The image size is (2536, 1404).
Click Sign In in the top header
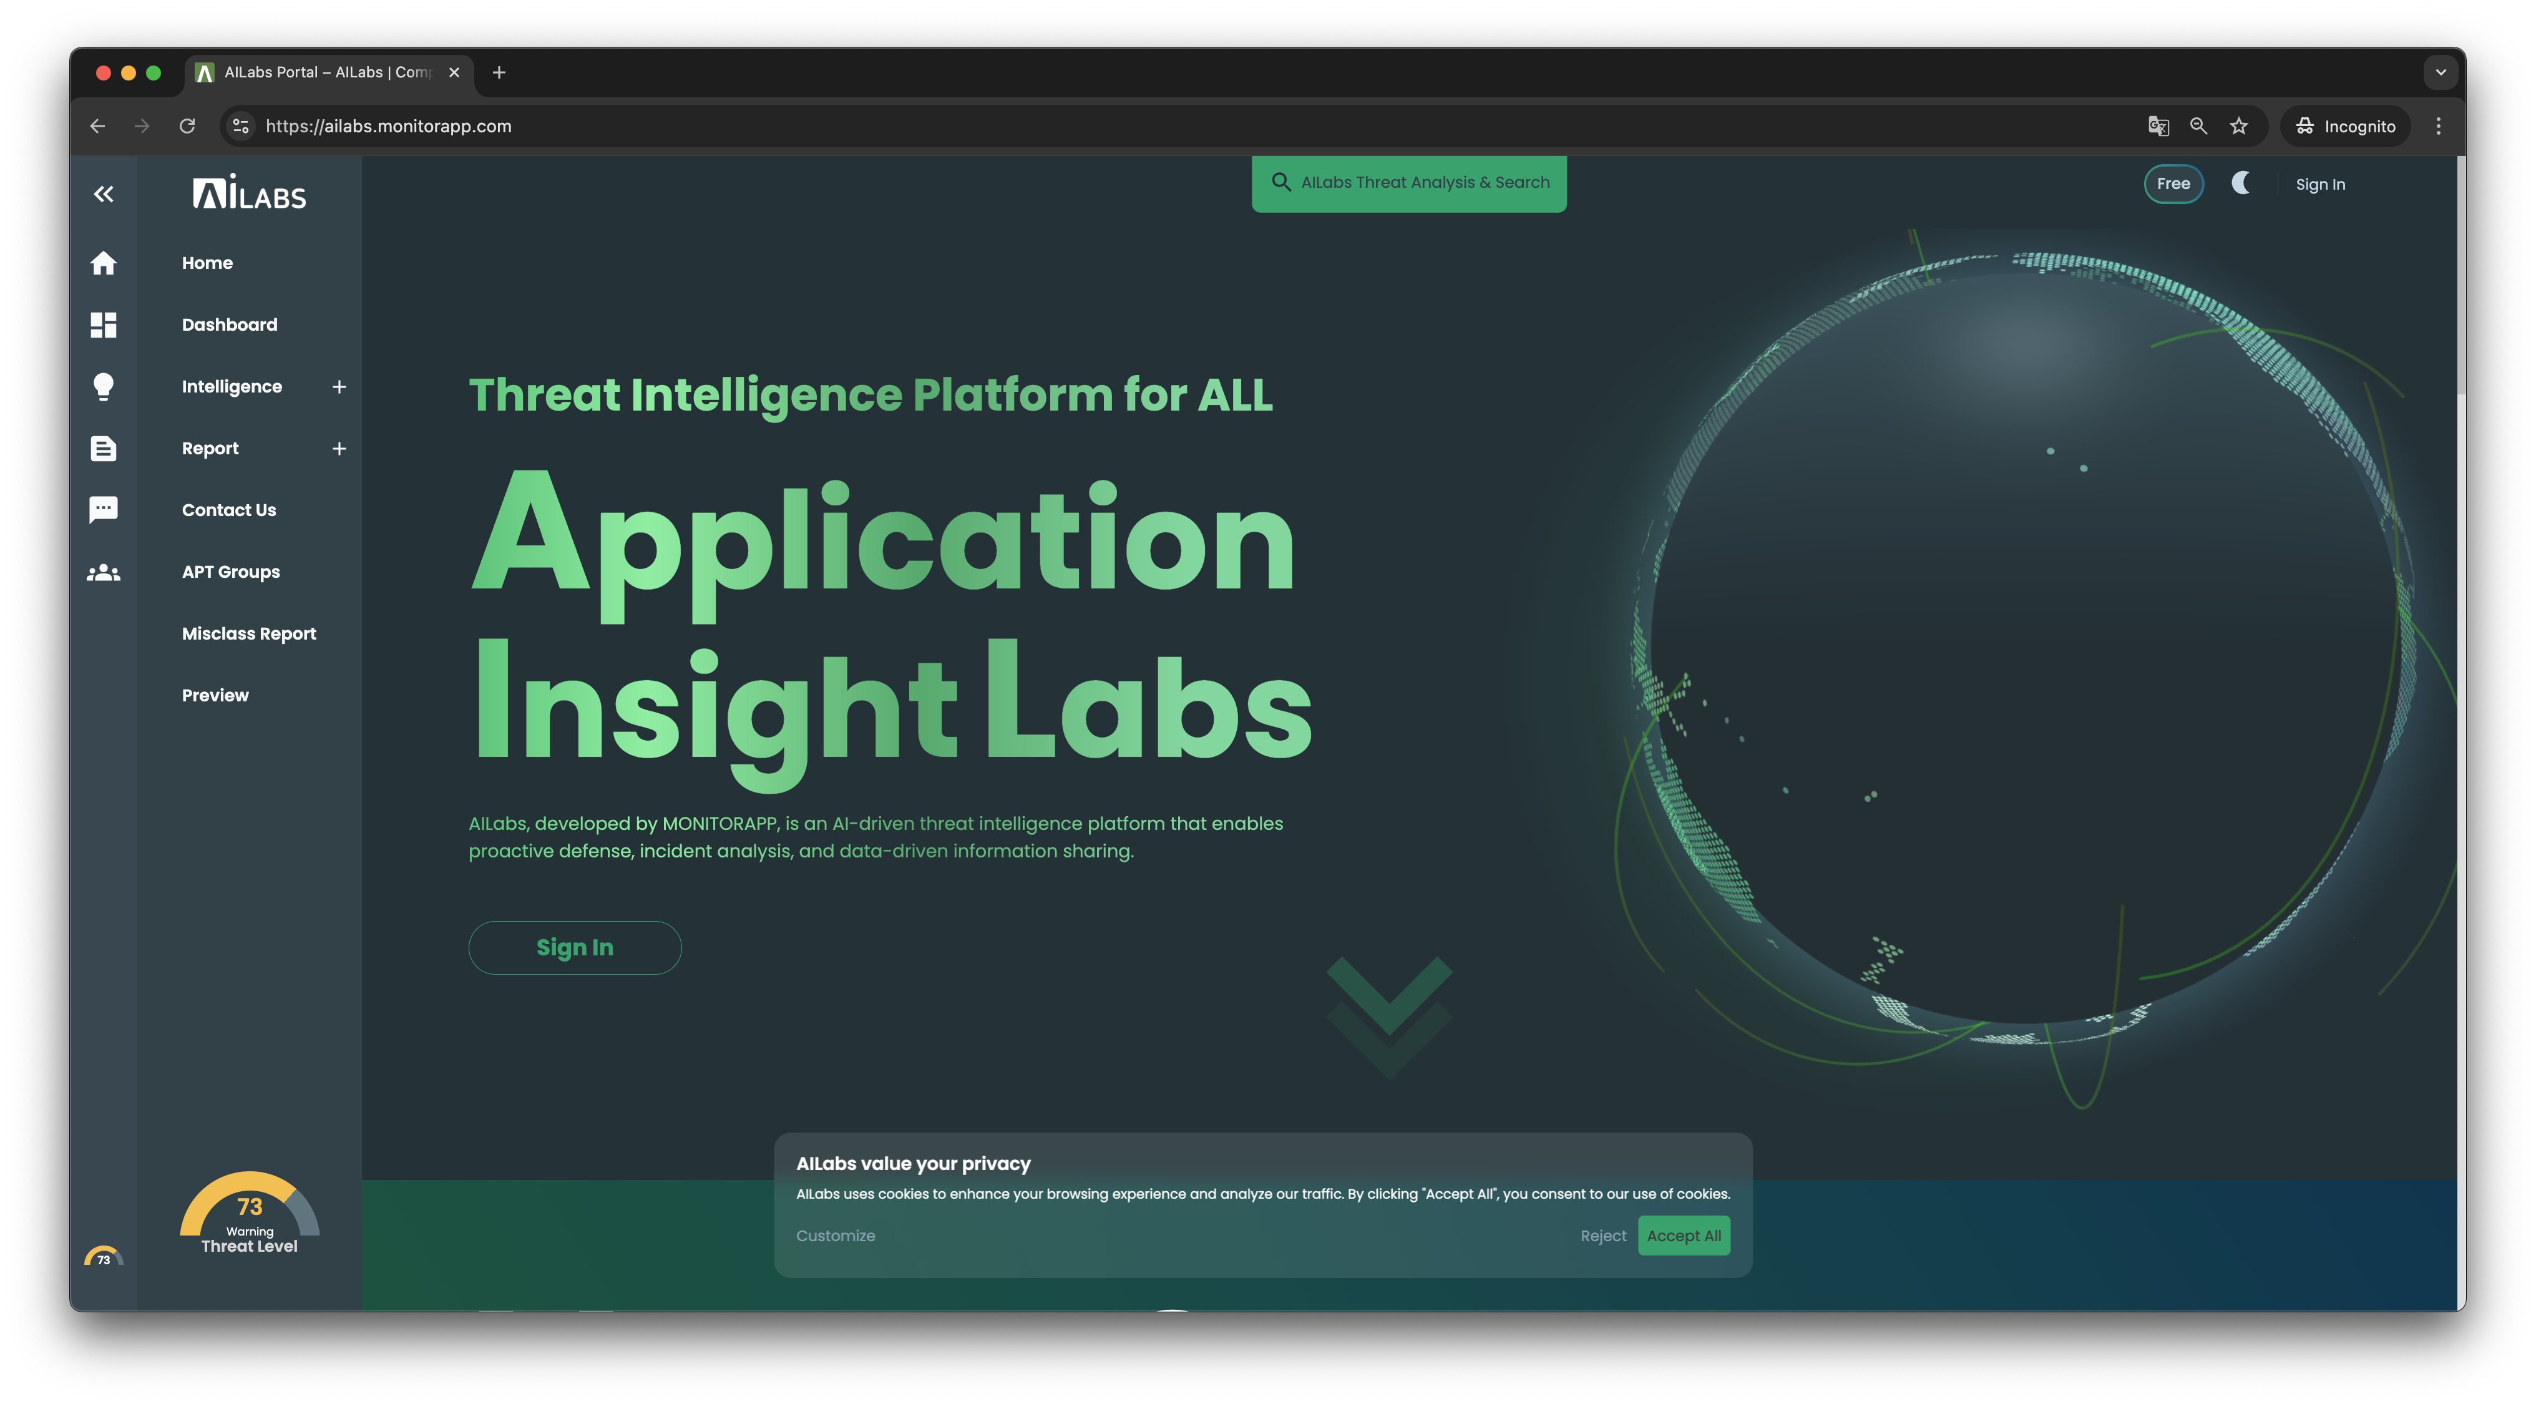(2319, 184)
